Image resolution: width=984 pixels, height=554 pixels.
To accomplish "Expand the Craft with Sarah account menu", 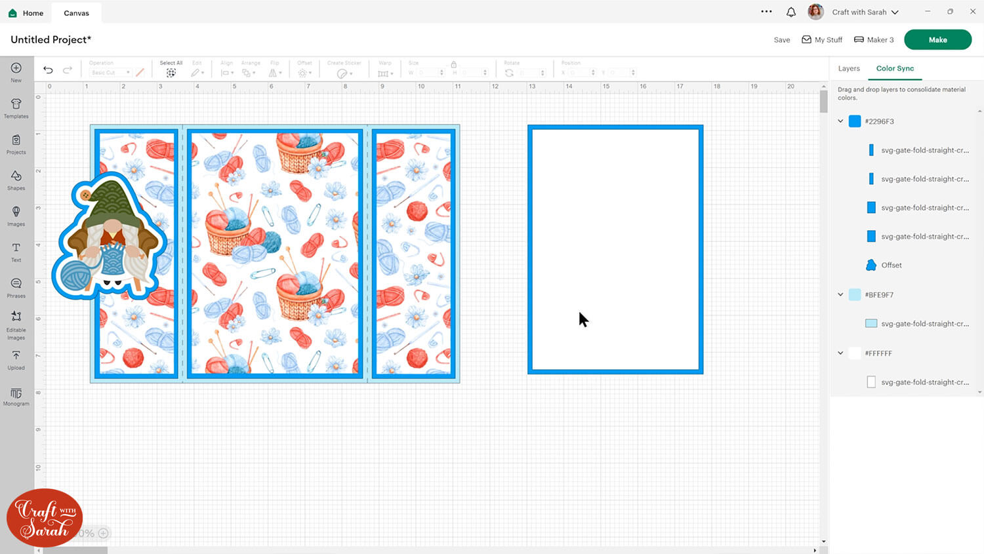I will click(865, 12).
